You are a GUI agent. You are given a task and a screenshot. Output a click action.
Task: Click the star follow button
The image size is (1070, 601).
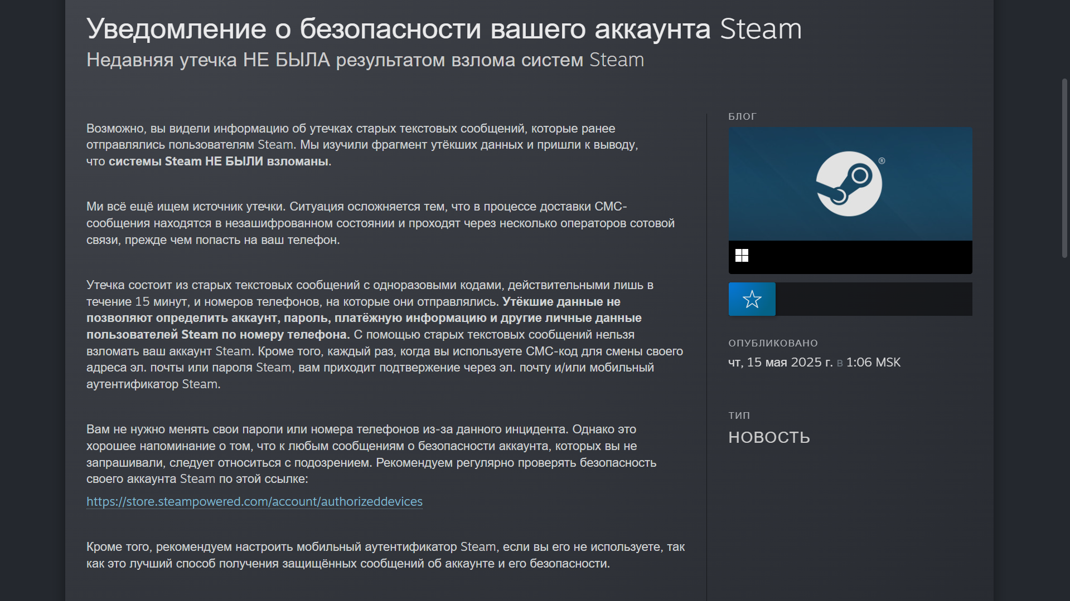(752, 299)
